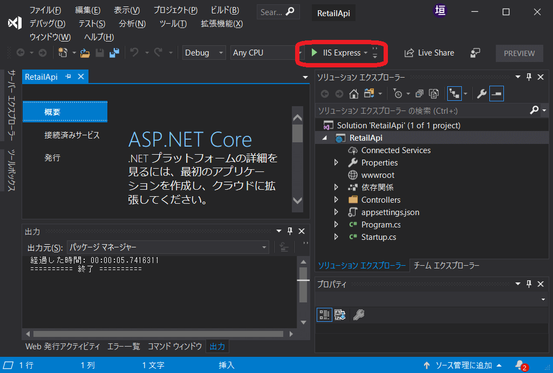
Task: Click the Output panel horizontal scrollbar
Action: (x=159, y=334)
